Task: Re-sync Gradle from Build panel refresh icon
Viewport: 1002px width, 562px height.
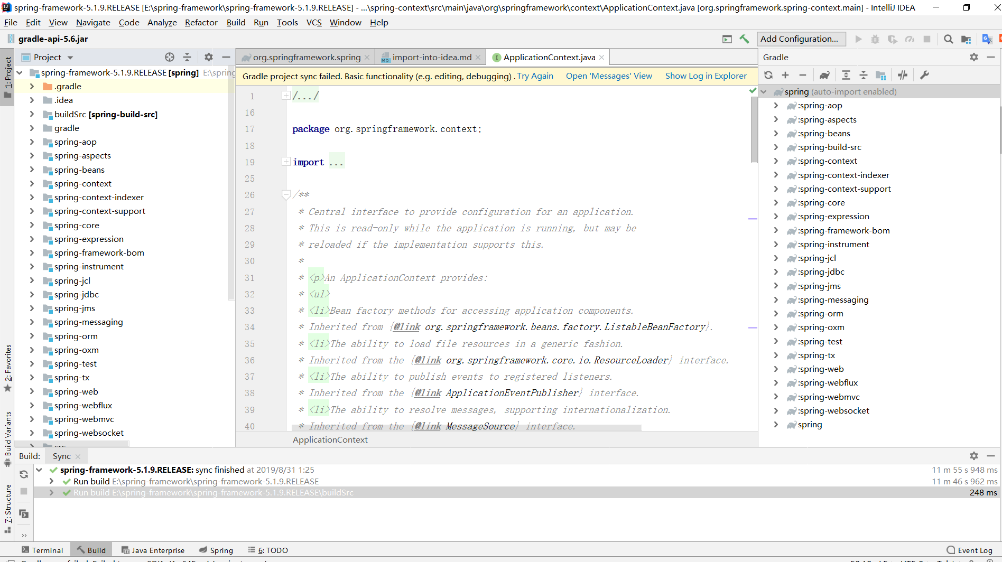Action: pos(24,474)
